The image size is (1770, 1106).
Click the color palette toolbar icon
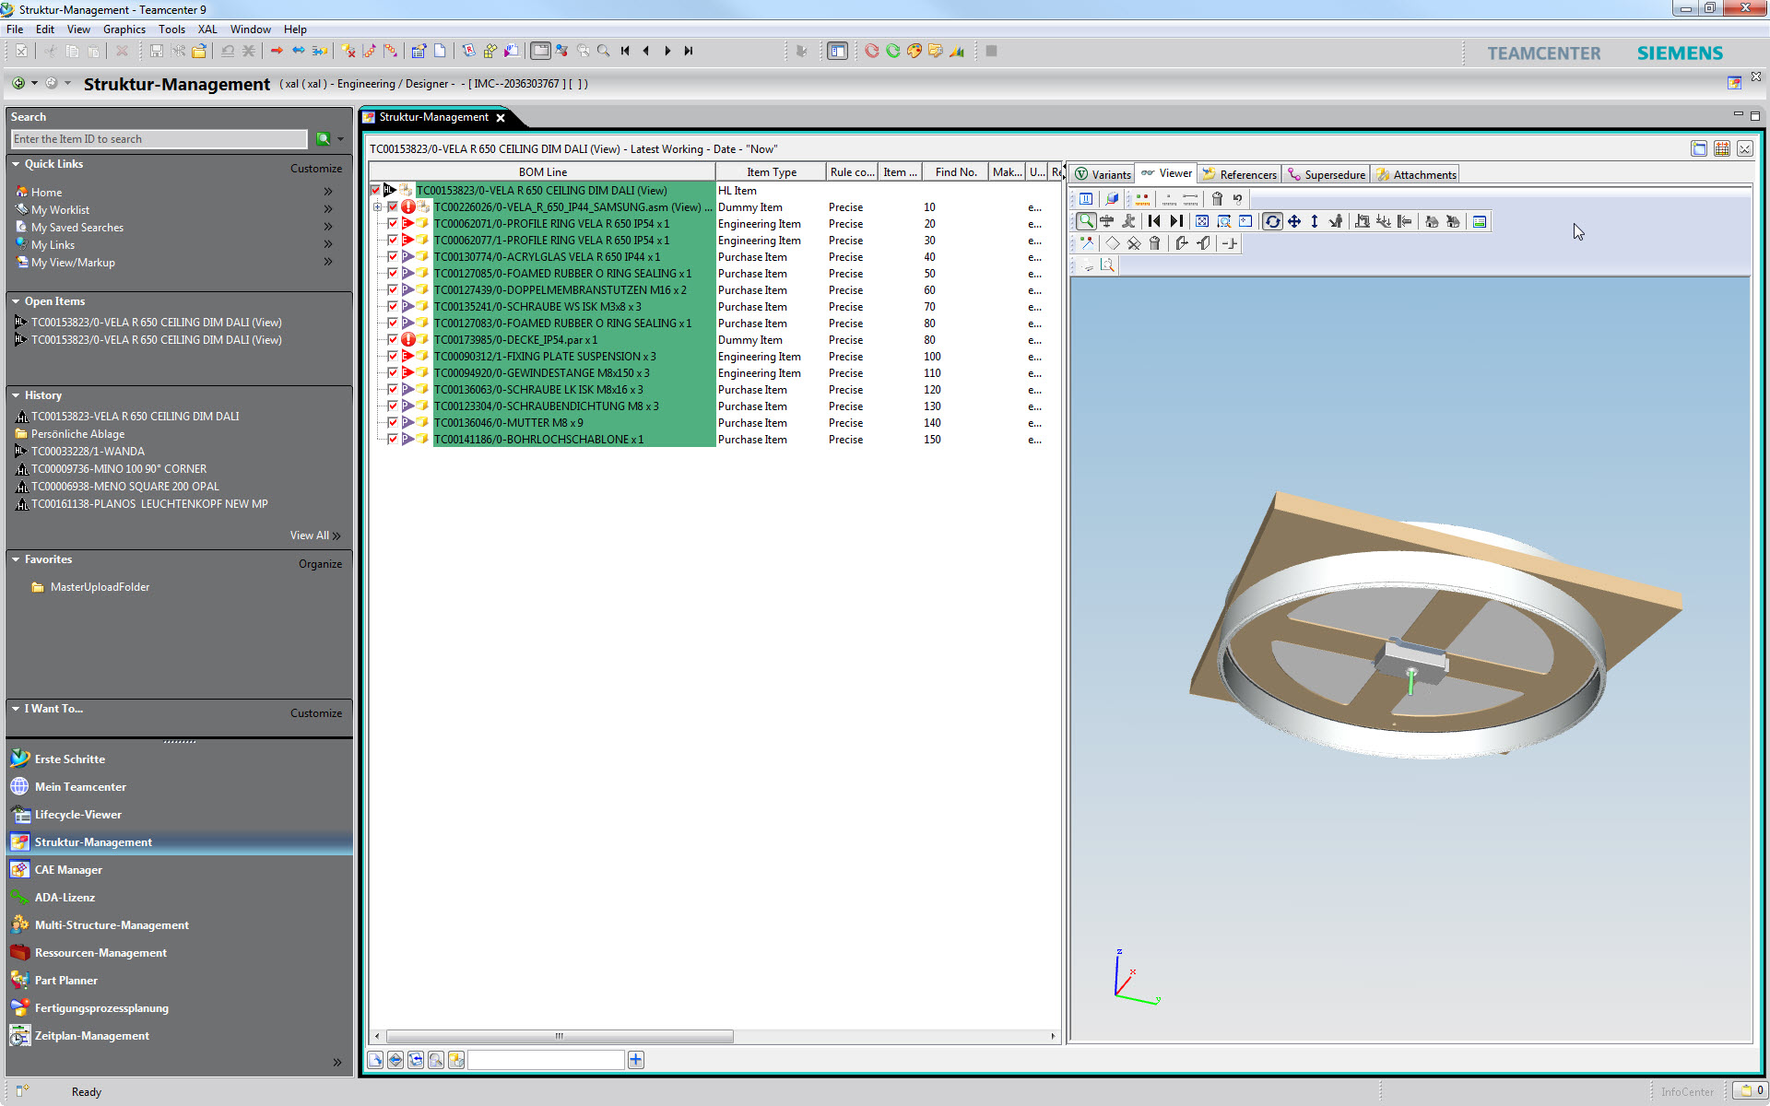coord(914,51)
